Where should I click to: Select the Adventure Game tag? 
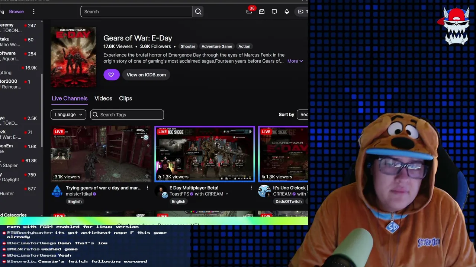tap(217, 46)
